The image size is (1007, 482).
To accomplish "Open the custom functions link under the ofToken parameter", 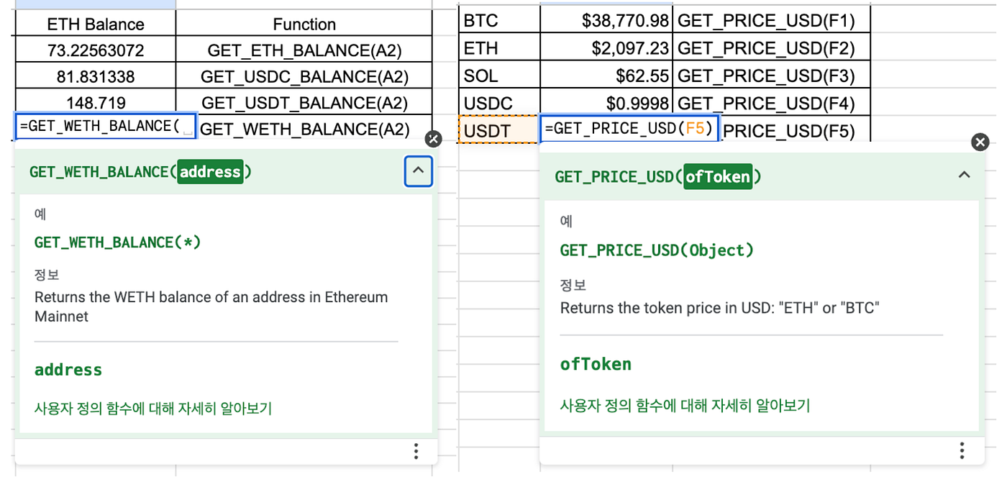I will tap(685, 406).
